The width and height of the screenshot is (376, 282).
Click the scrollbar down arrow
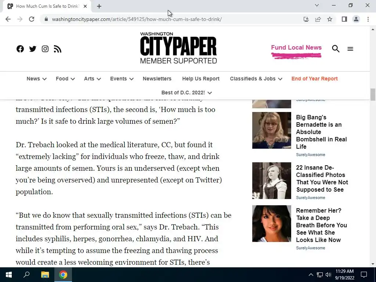373,264
